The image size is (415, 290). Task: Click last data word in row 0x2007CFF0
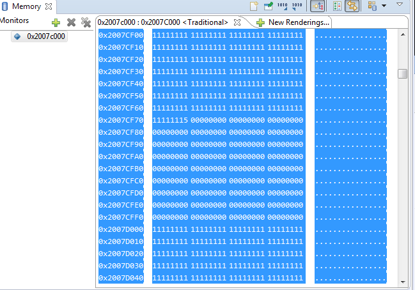pyautogui.click(x=285, y=218)
